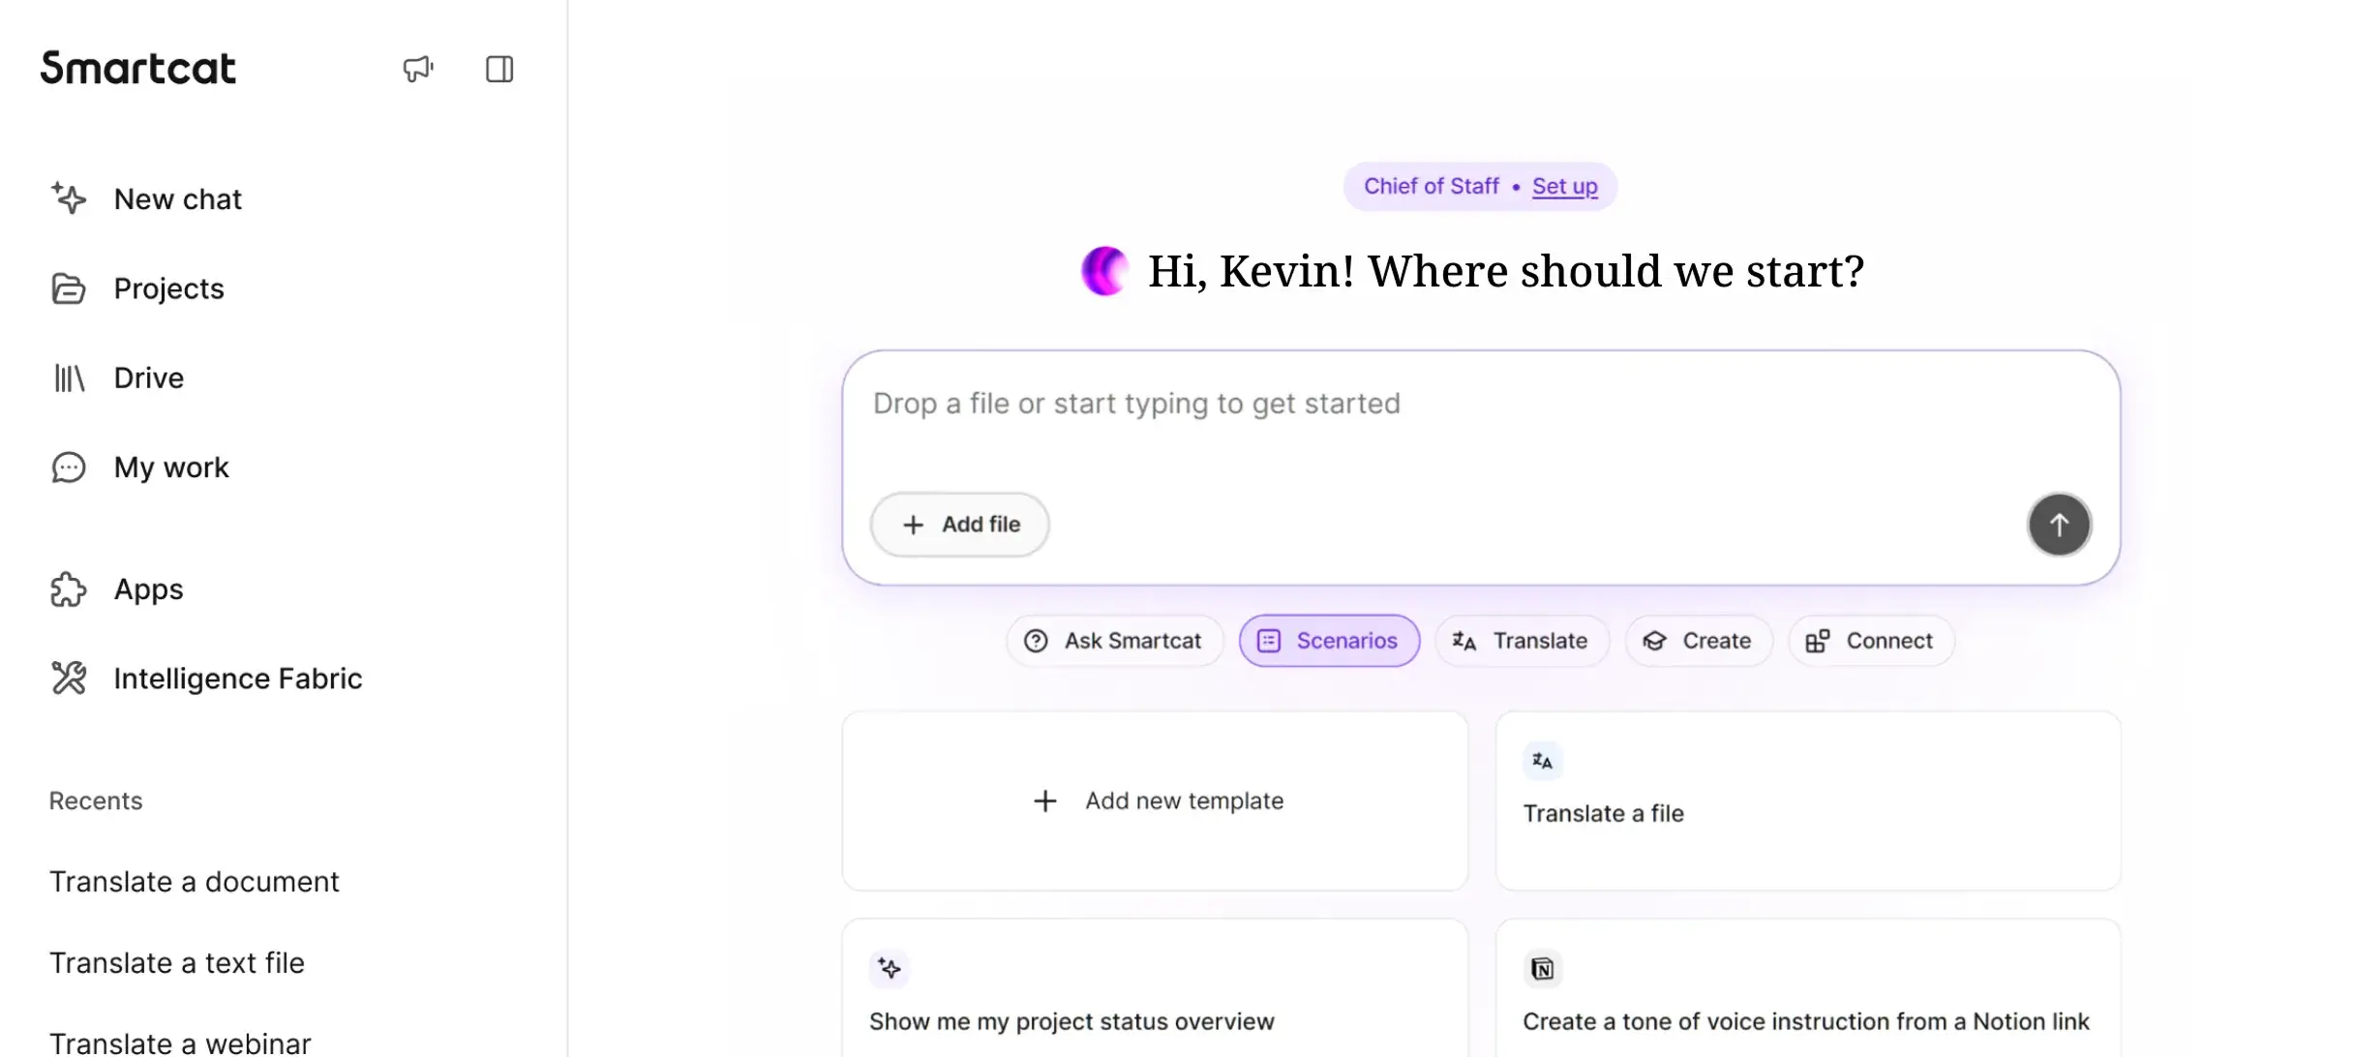This screenshot has width=2354, height=1057.
Task: Click the Smartcat logo
Action: pyautogui.click(x=138, y=68)
